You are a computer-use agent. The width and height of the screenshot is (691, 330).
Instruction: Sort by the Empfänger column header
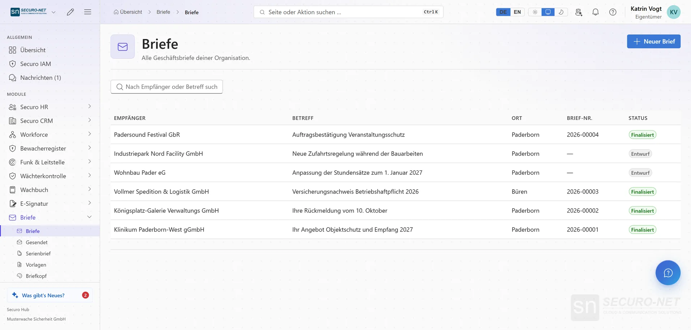[130, 118]
